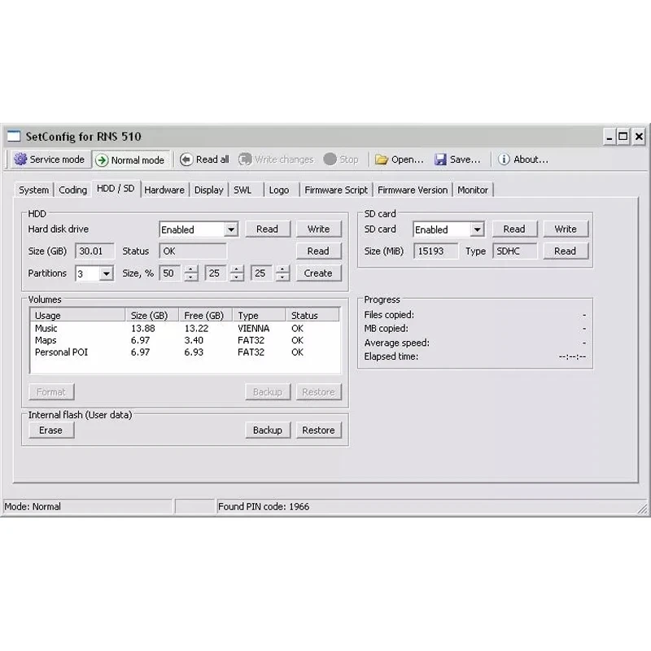Select the Maps volume row
651x651 pixels.
[186, 340]
